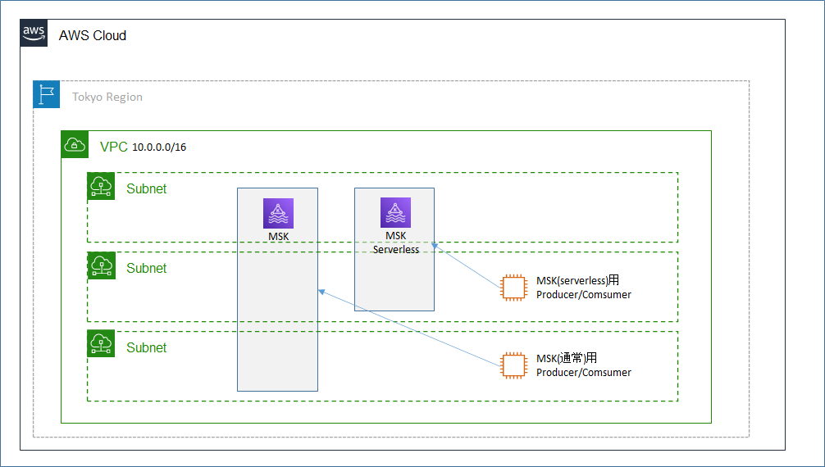825x467 pixels.
Task: Select the MSK Serverless service icon
Action: pyautogui.click(x=395, y=212)
